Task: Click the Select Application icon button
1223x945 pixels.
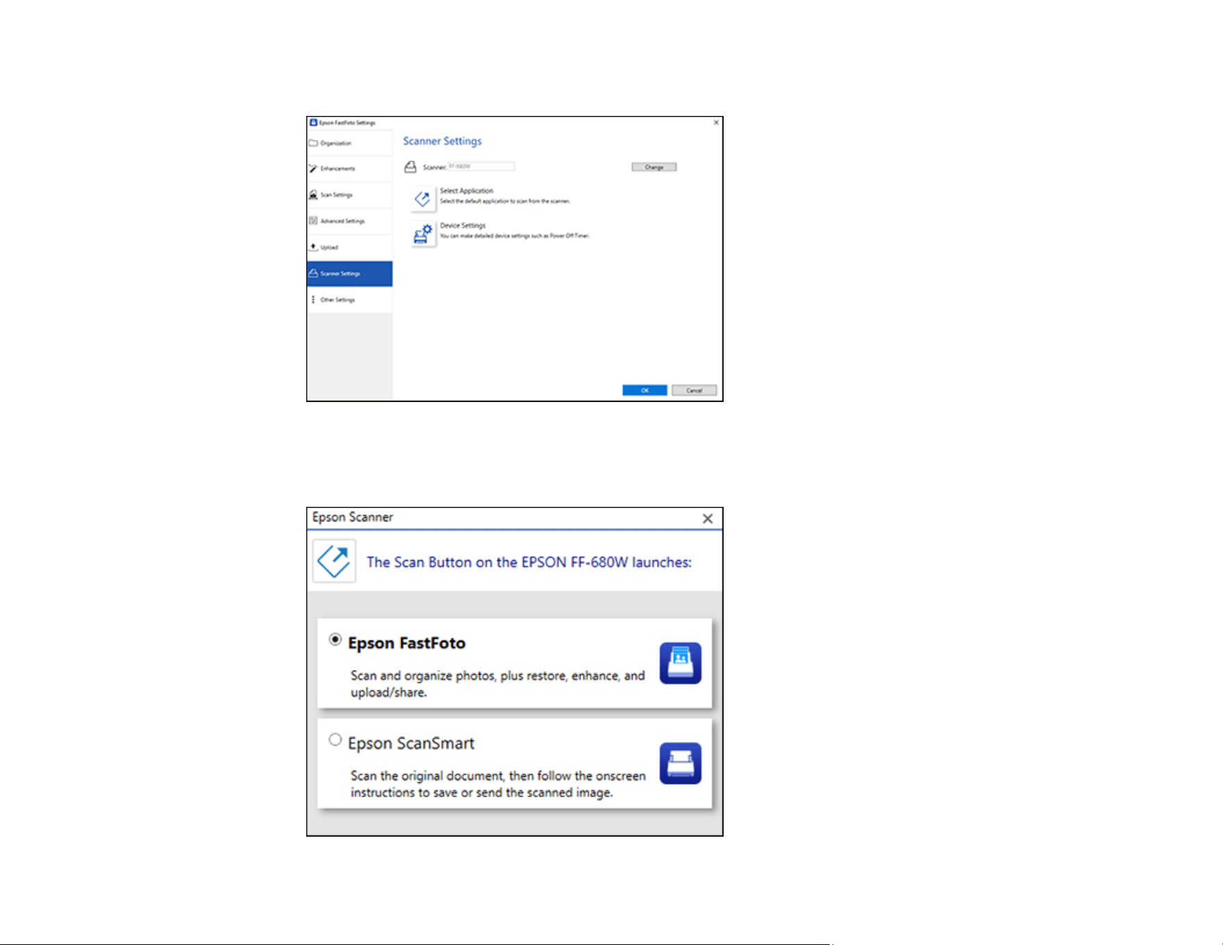Action: coord(422,199)
